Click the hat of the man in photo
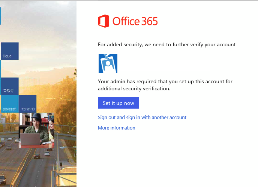Image resolution: width=258 pixels, height=187 pixels. click(x=37, y=116)
